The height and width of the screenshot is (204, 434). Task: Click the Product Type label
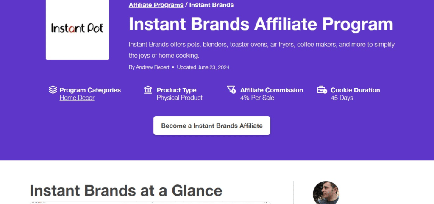[176, 90]
